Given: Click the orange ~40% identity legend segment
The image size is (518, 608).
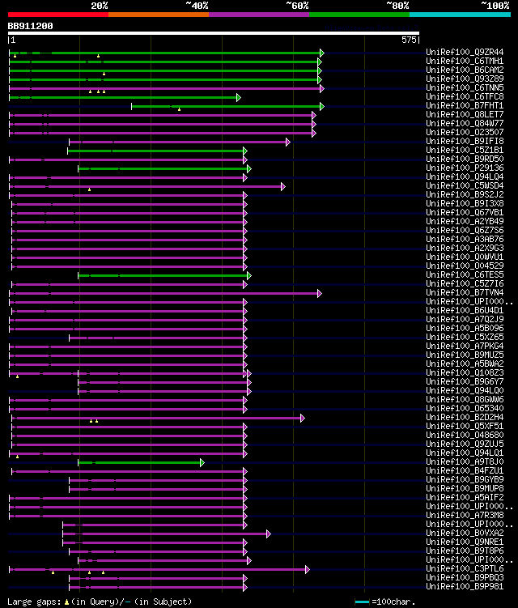Looking at the screenshot, I should tap(159, 15).
